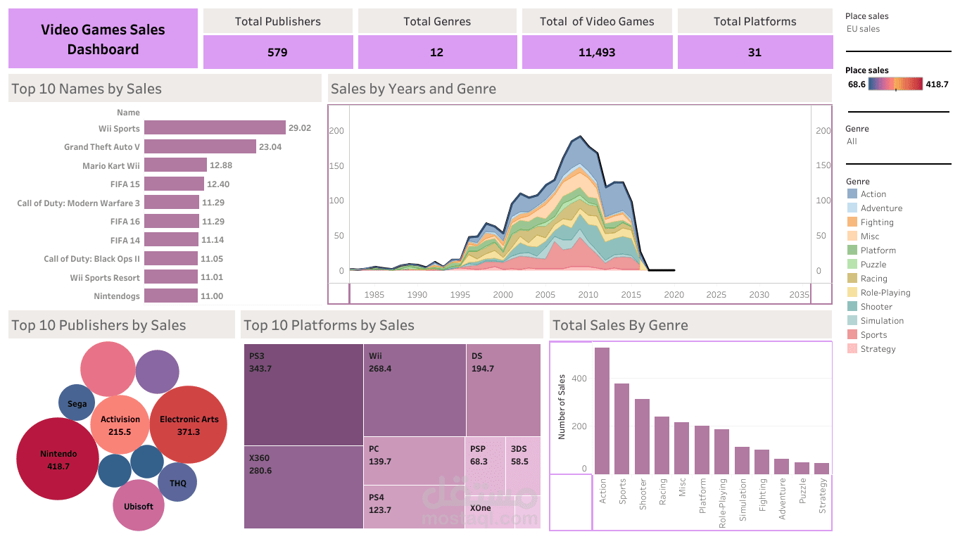Click the Number of Sales axis title
The height and width of the screenshot is (539, 960).
562,407
